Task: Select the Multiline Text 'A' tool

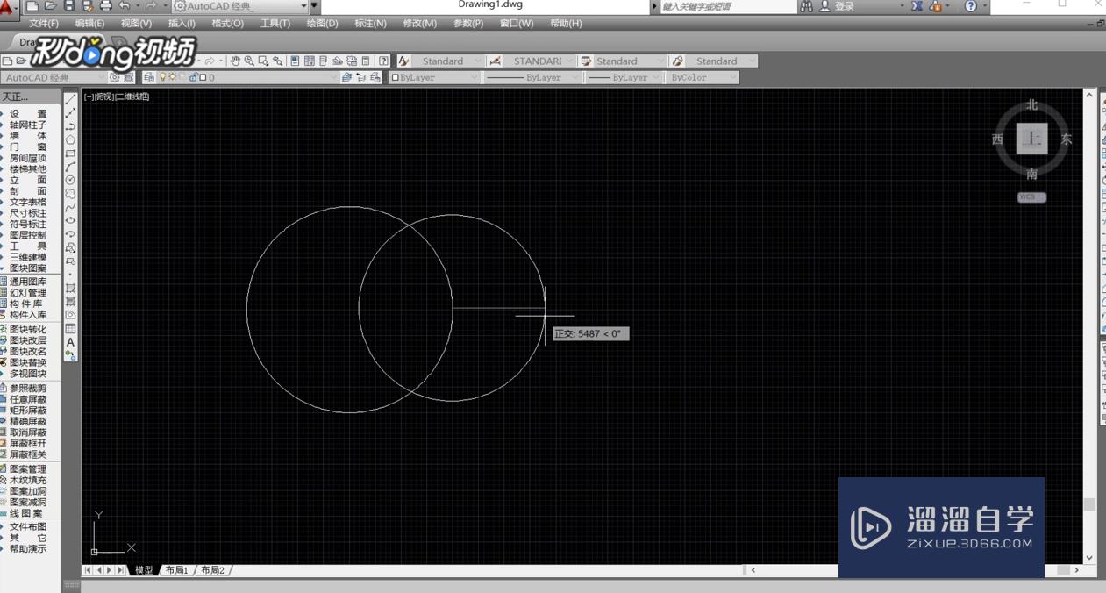Action: point(71,342)
